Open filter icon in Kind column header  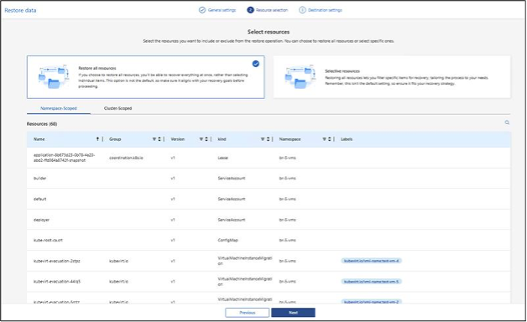(263, 139)
